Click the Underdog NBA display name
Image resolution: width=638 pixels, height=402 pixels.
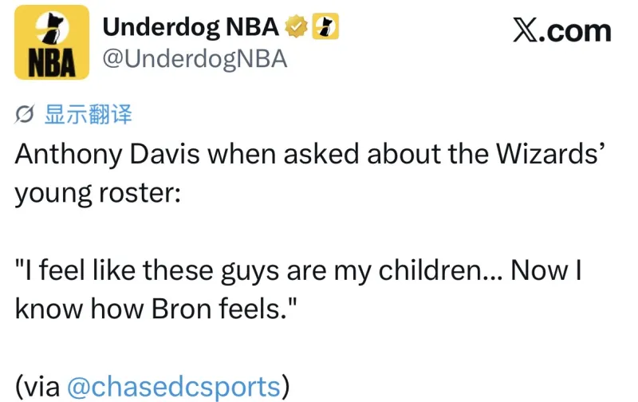[x=191, y=28]
